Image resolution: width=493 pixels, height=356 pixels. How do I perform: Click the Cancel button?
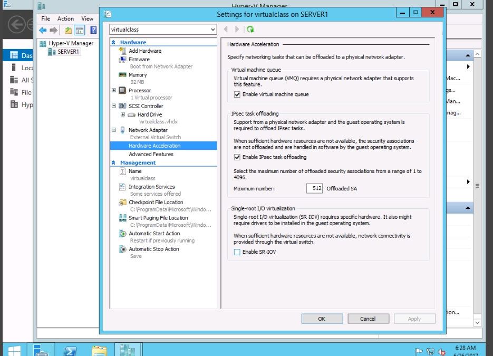click(368, 319)
